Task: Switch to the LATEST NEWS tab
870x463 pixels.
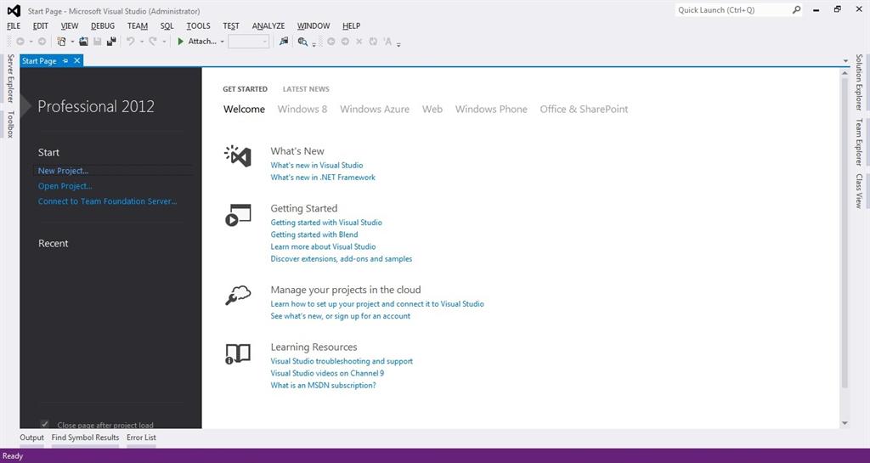Action: point(306,89)
